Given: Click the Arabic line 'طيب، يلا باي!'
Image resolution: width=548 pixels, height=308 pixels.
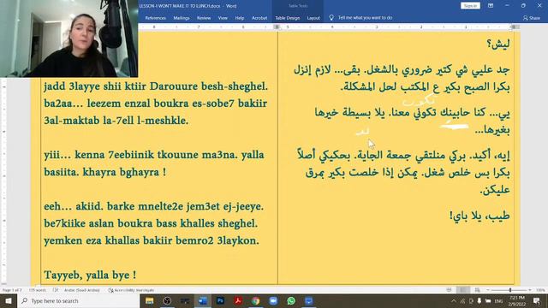Looking at the screenshot, I should (479, 216).
